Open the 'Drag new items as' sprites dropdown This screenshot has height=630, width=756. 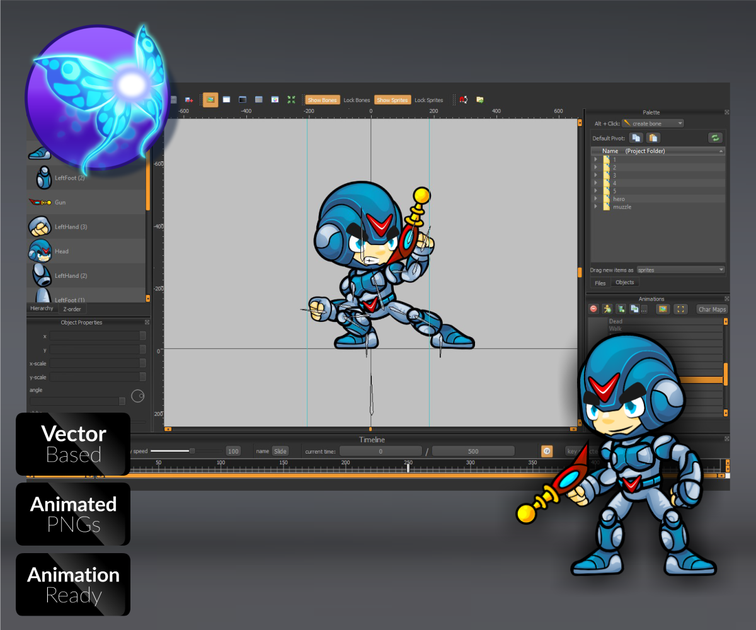[680, 270]
